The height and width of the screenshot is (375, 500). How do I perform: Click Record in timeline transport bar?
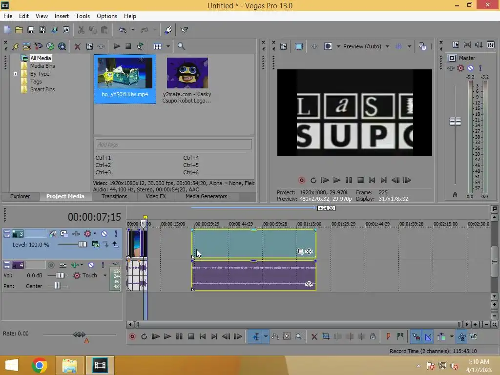[132, 336]
